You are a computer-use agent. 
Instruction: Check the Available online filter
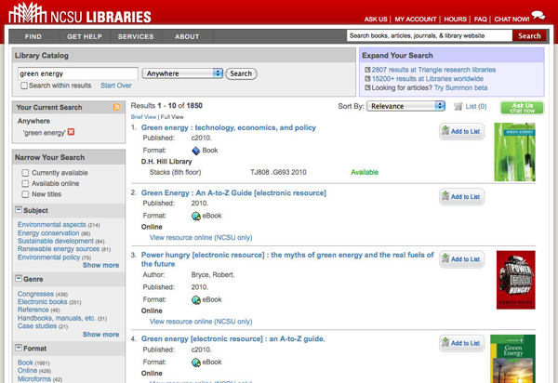click(x=24, y=183)
